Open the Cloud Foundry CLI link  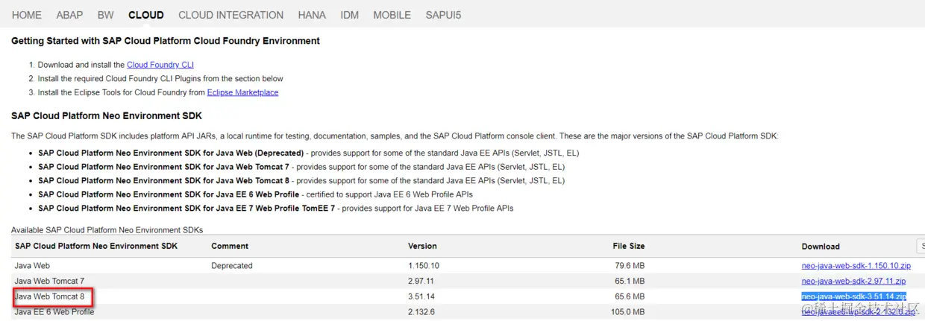click(x=160, y=65)
